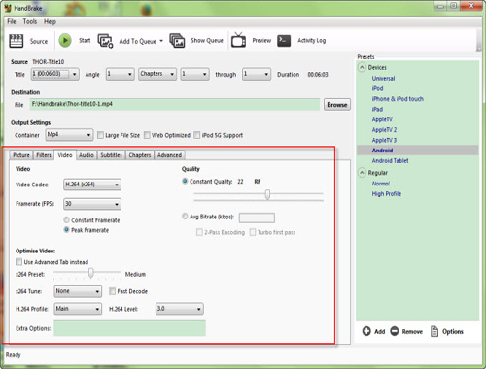Viewport: 486px width, 369px height.
Task: Select the iPod preset
Action: [x=377, y=88]
